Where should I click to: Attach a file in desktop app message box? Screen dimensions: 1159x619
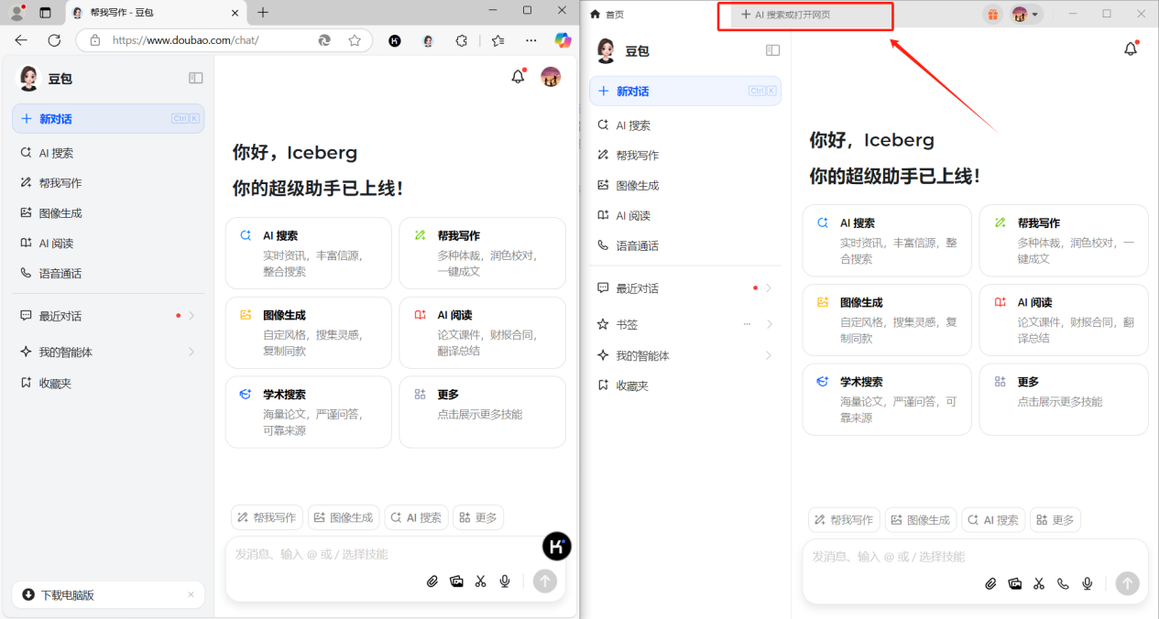[x=990, y=583]
